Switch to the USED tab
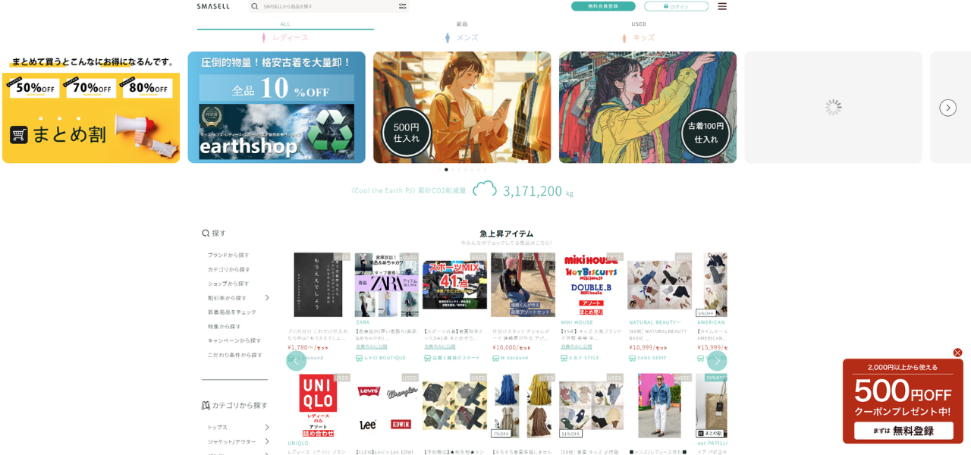This screenshot has width=971, height=455. click(x=639, y=24)
